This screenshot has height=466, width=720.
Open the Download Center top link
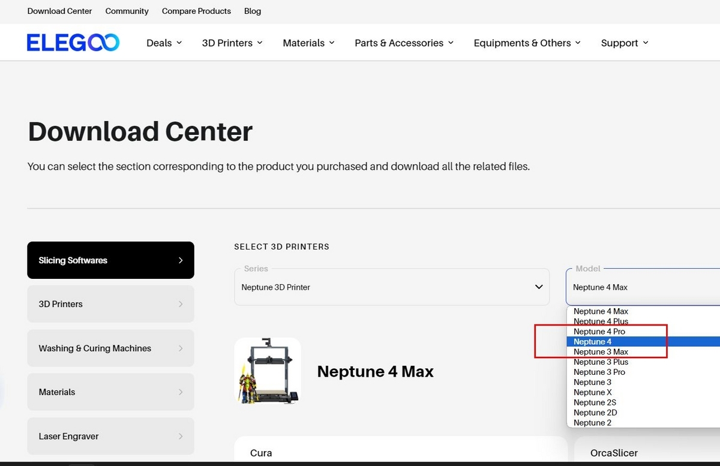pyautogui.click(x=60, y=11)
